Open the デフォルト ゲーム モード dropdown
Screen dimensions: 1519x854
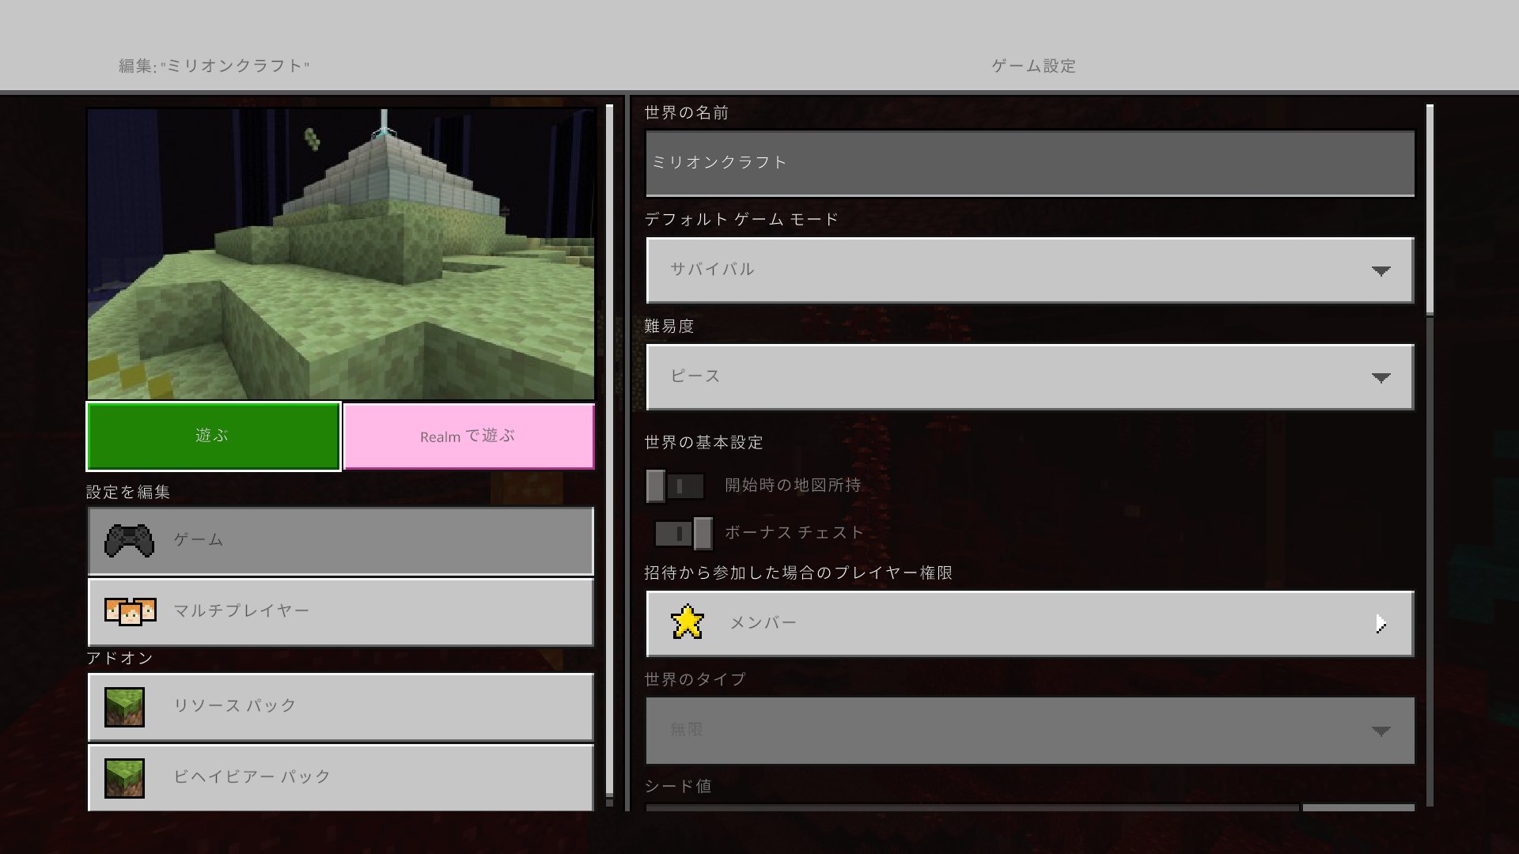[1029, 270]
